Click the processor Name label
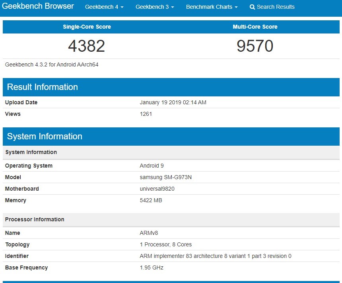Image resolution: width=342 pixels, height=283 pixels. [12, 233]
